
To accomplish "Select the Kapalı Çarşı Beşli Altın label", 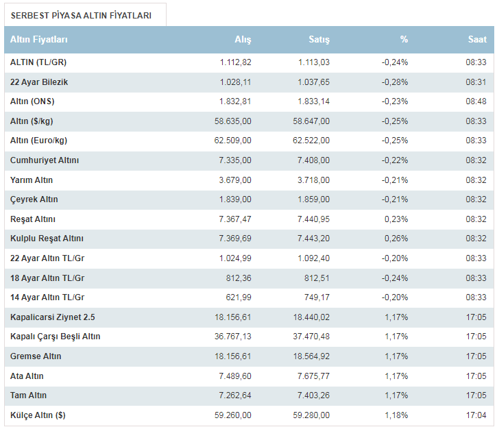I will tap(55, 337).
